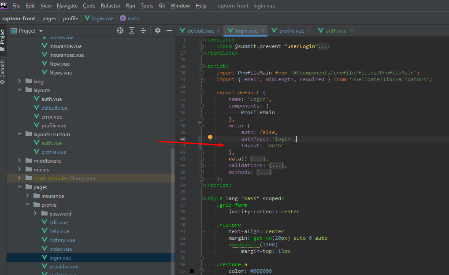Close the auth.vue editor tab

(351, 30)
